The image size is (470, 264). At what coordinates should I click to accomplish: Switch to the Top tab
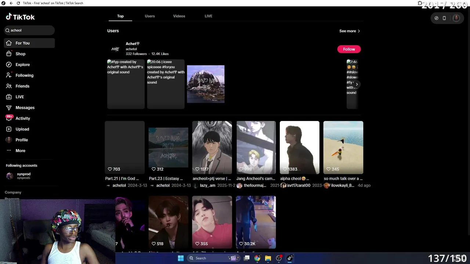tap(120, 16)
